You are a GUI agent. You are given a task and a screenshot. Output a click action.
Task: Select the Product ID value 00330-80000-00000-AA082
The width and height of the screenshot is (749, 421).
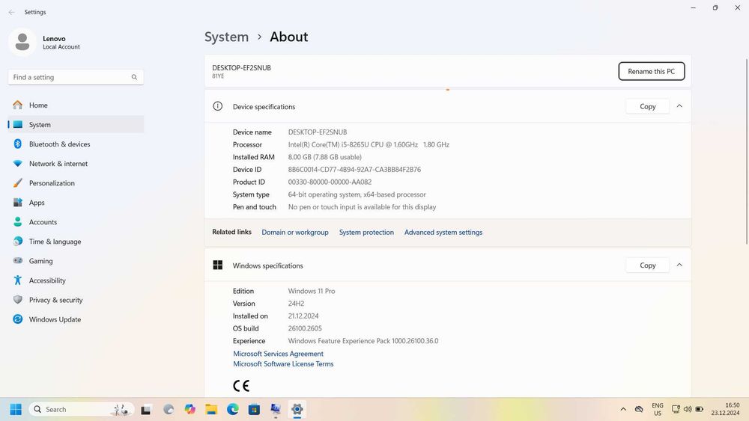[330, 182]
